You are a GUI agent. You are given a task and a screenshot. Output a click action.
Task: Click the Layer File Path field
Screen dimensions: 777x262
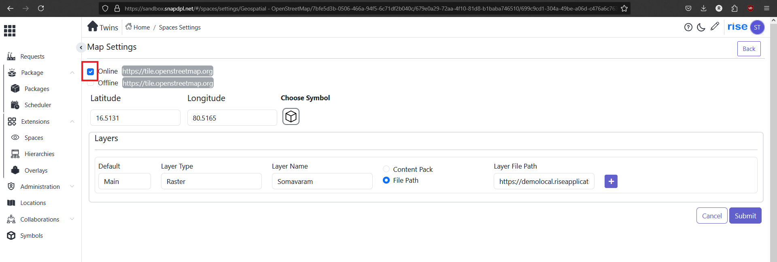point(544,181)
